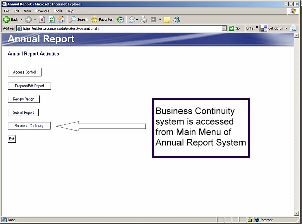The image size is (302, 224).
Task: Open the History clock icon
Action: pyautogui.click(x=120, y=20)
